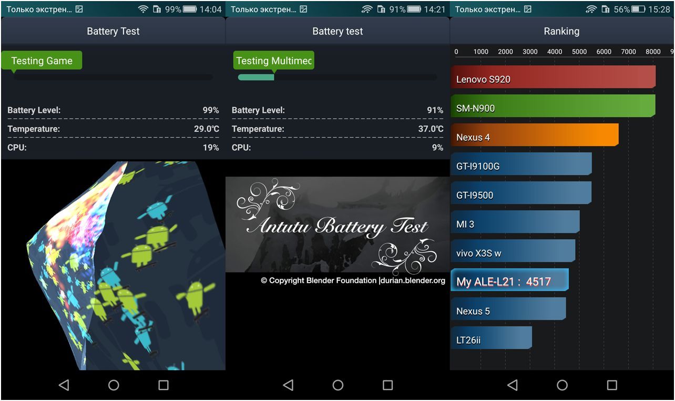Tap the Wi-Fi icon beside 99% battery

(143, 9)
